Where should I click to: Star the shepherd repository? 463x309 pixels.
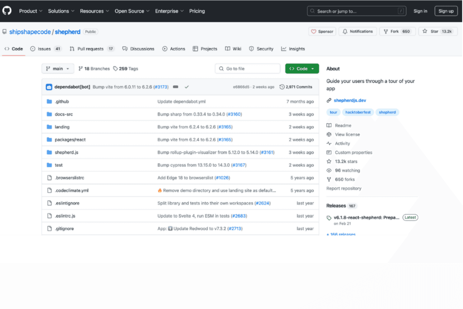[x=438, y=31]
